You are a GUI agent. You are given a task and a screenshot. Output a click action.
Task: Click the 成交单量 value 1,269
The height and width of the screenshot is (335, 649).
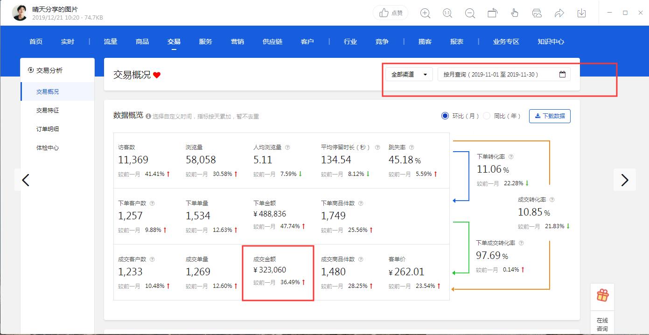coord(198,272)
